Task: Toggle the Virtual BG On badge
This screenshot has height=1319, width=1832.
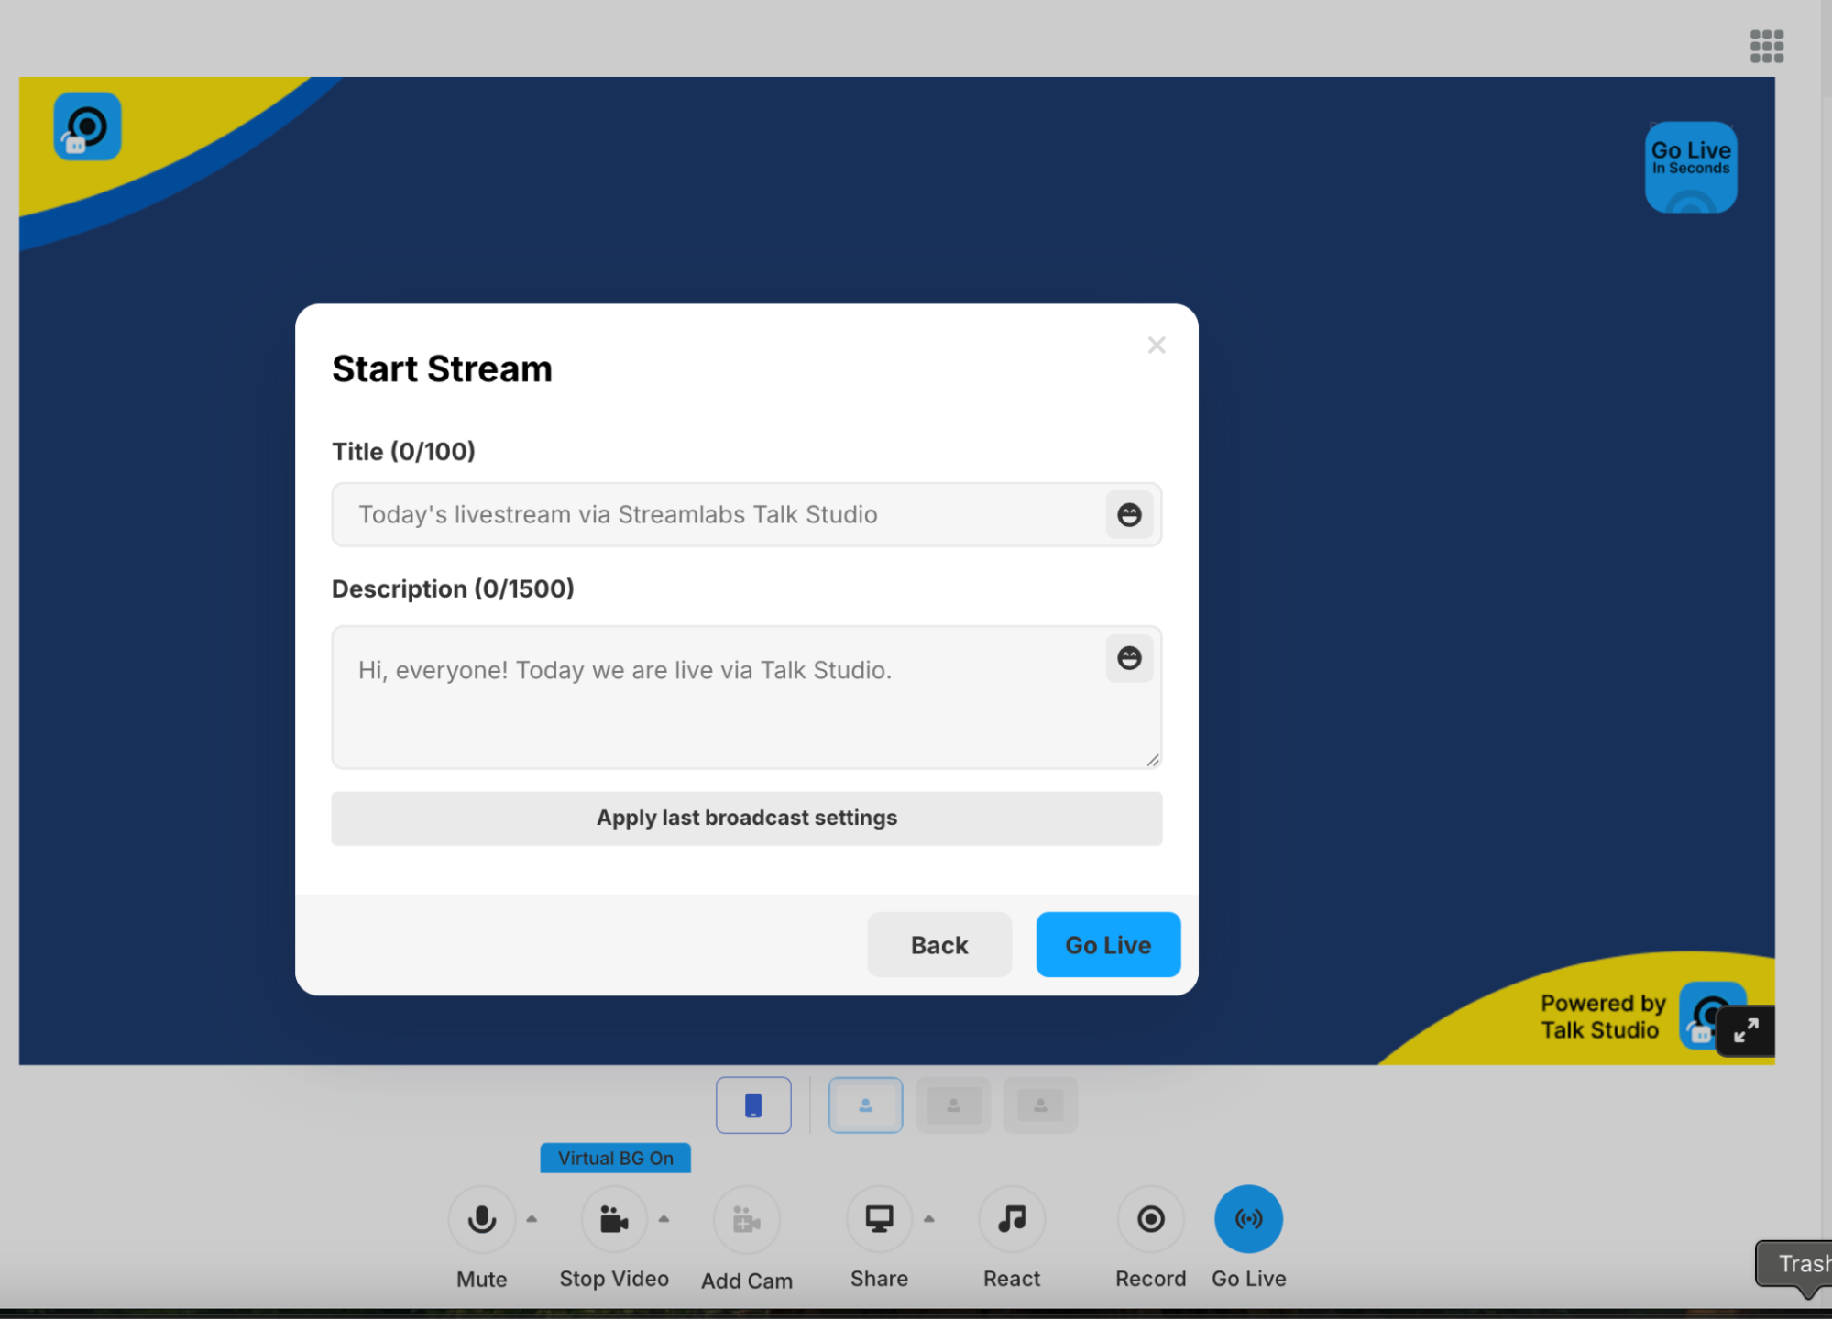Action: pyautogui.click(x=615, y=1159)
